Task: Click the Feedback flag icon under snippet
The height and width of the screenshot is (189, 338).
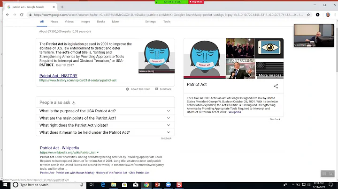Action: tap(157, 89)
